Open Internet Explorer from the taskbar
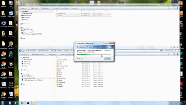Image resolution: width=186 pixels, height=105 pixels. pos(16,103)
